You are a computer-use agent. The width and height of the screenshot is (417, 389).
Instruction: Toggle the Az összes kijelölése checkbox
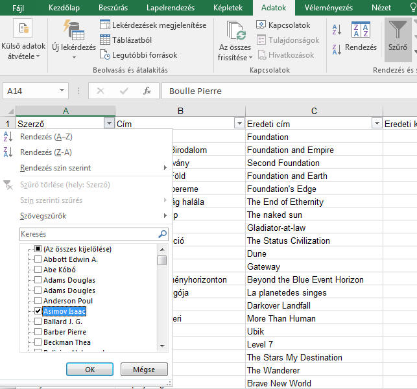[x=38, y=249]
